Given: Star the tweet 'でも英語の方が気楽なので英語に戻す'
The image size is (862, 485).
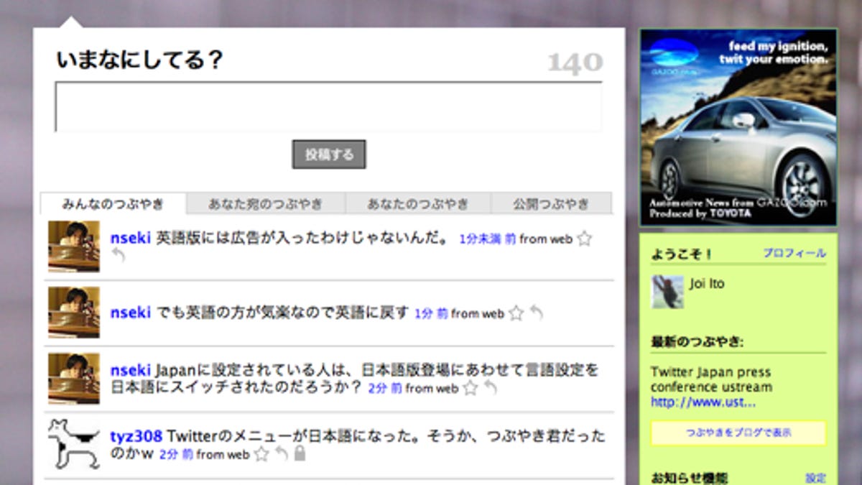Looking at the screenshot, I should pos(516,313).
